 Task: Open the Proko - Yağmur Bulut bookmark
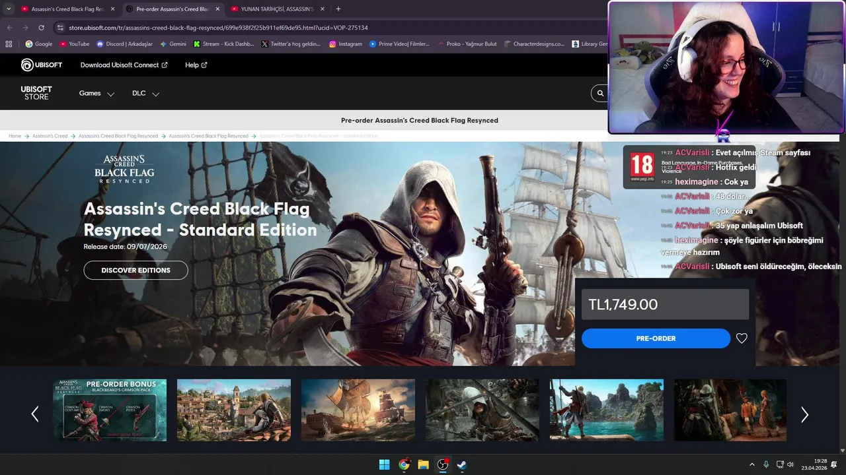(x=467, y=44)
